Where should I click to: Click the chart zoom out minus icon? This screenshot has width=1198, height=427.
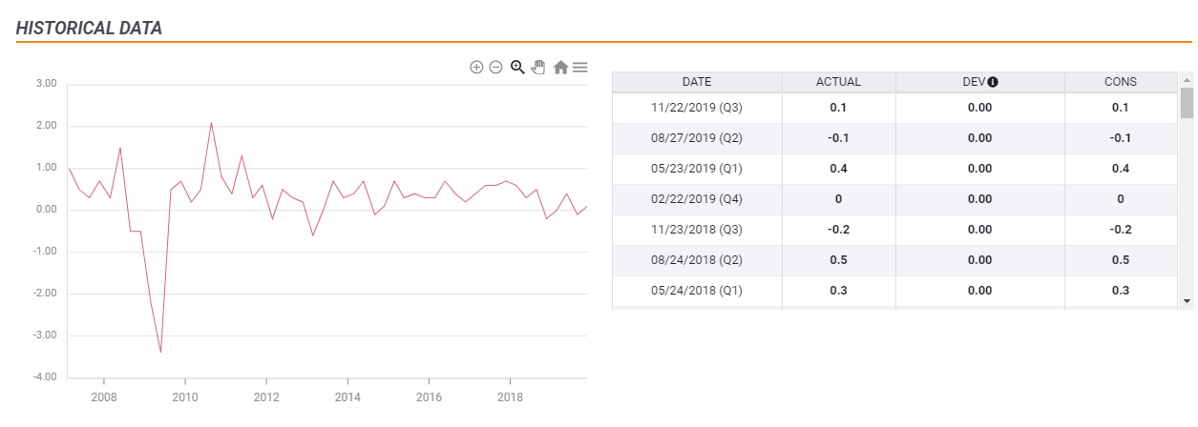coord(495,67)
